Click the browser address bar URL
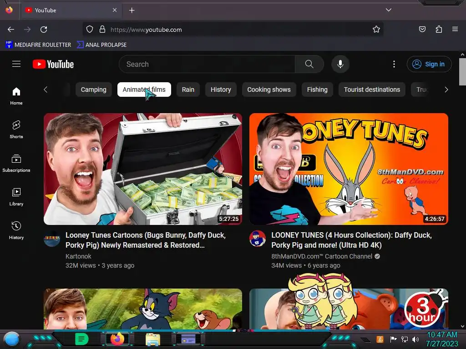Image resolution: width=466 pixels, height=349 pixels. (146, 30)
